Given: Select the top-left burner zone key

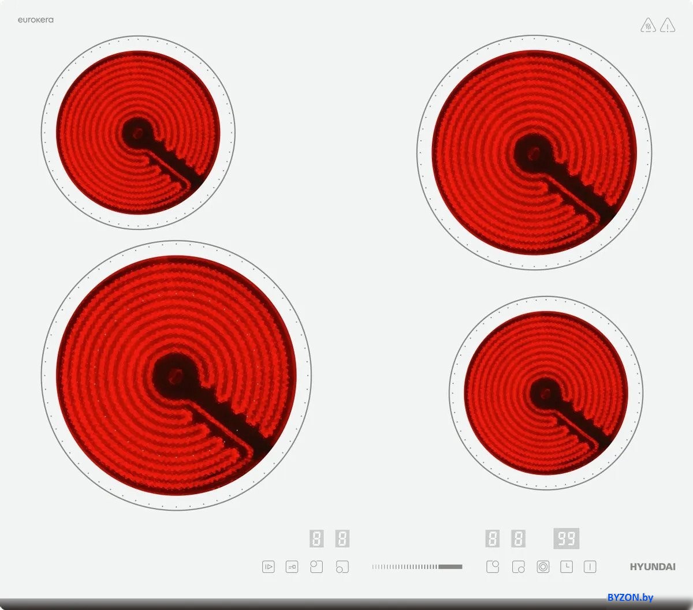Looking at the screenshot, I should [316, 567].
